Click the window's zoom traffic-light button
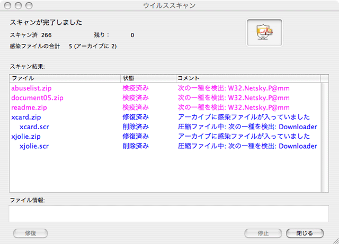 [x=29, y=5]
